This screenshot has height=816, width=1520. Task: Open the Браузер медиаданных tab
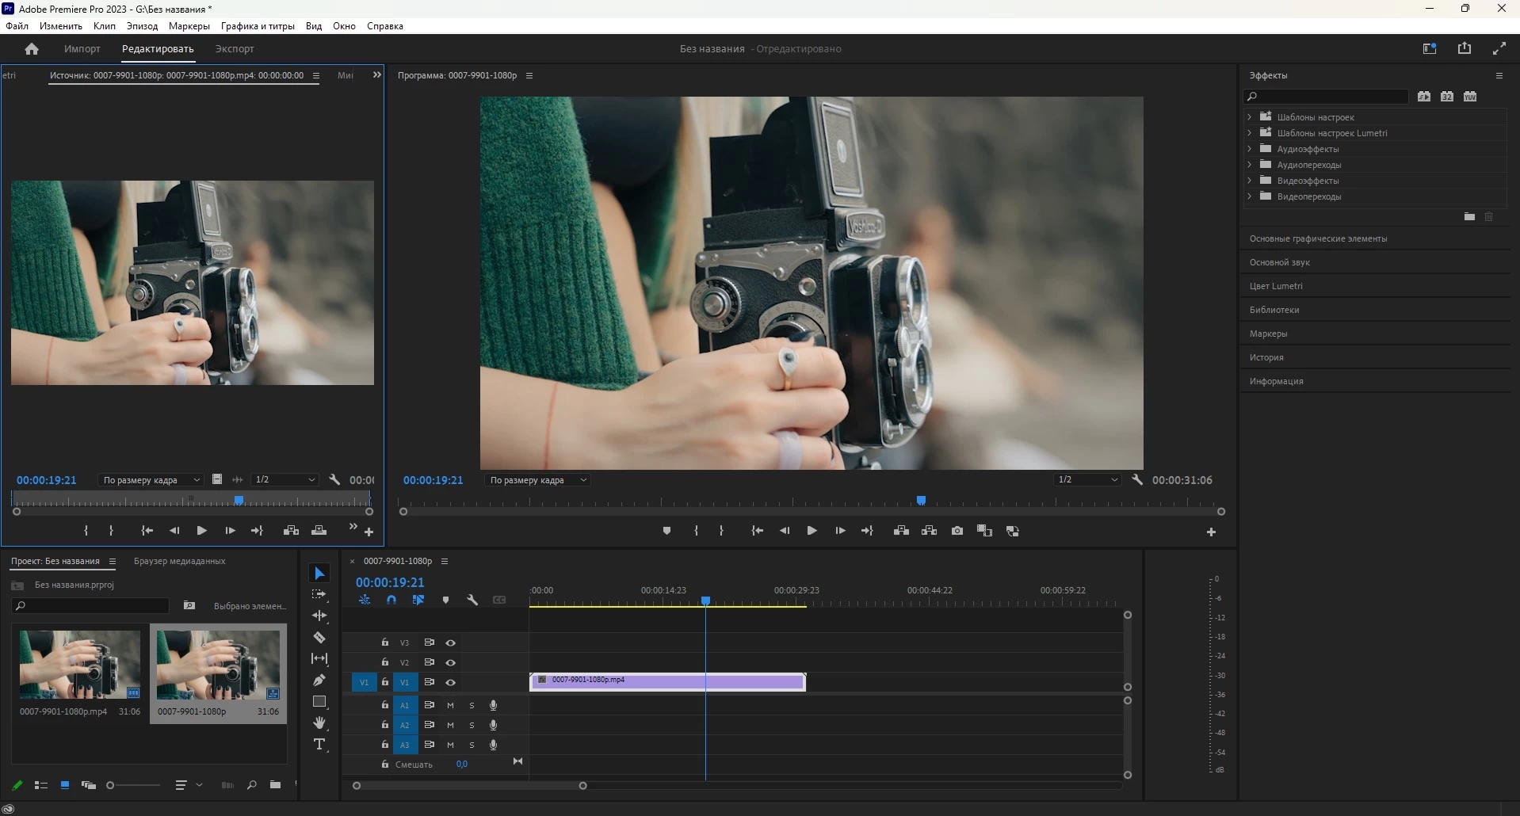coord(179,561)
